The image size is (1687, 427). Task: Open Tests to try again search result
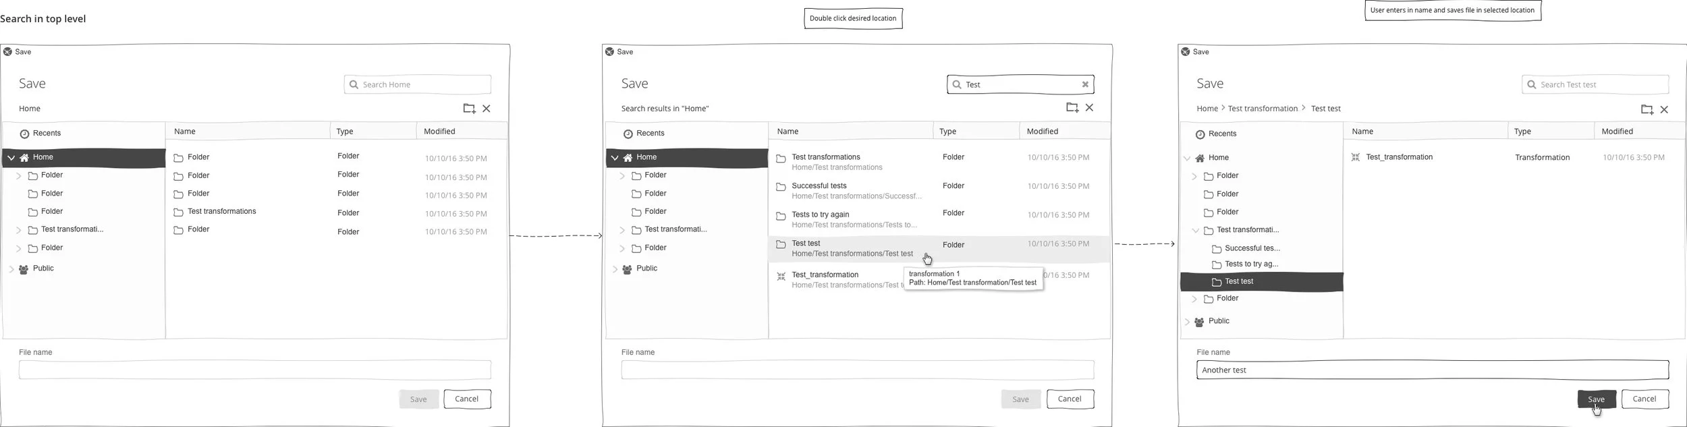(939, 219)
